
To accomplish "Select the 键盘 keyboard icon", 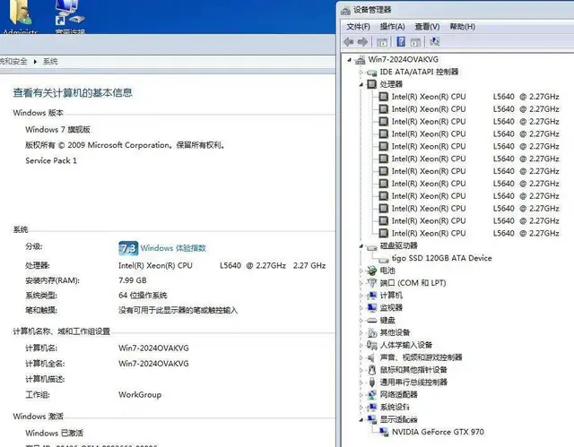I will [372, 321].
